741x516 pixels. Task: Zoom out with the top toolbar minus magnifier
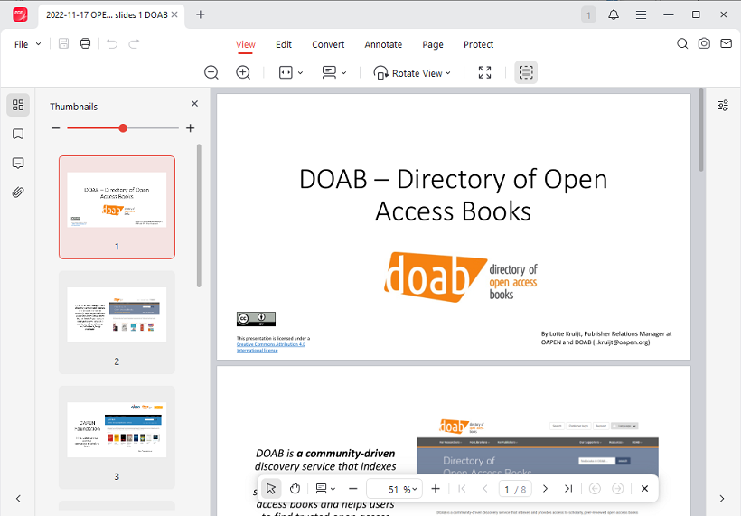pos(211,73)
